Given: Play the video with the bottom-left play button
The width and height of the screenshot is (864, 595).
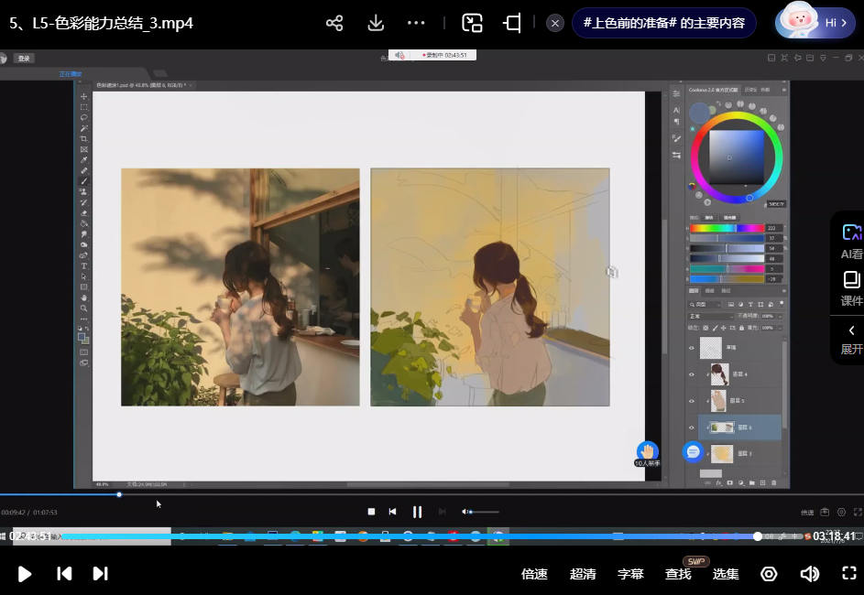Looking at the screenshot, I should pyautogui.click(x=25, y=573).
